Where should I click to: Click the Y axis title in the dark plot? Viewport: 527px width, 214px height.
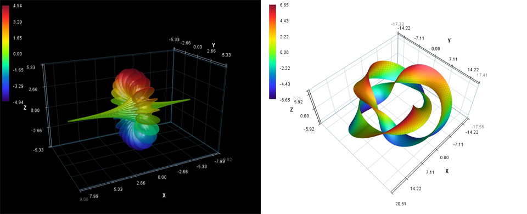click(x=213, y=45)
